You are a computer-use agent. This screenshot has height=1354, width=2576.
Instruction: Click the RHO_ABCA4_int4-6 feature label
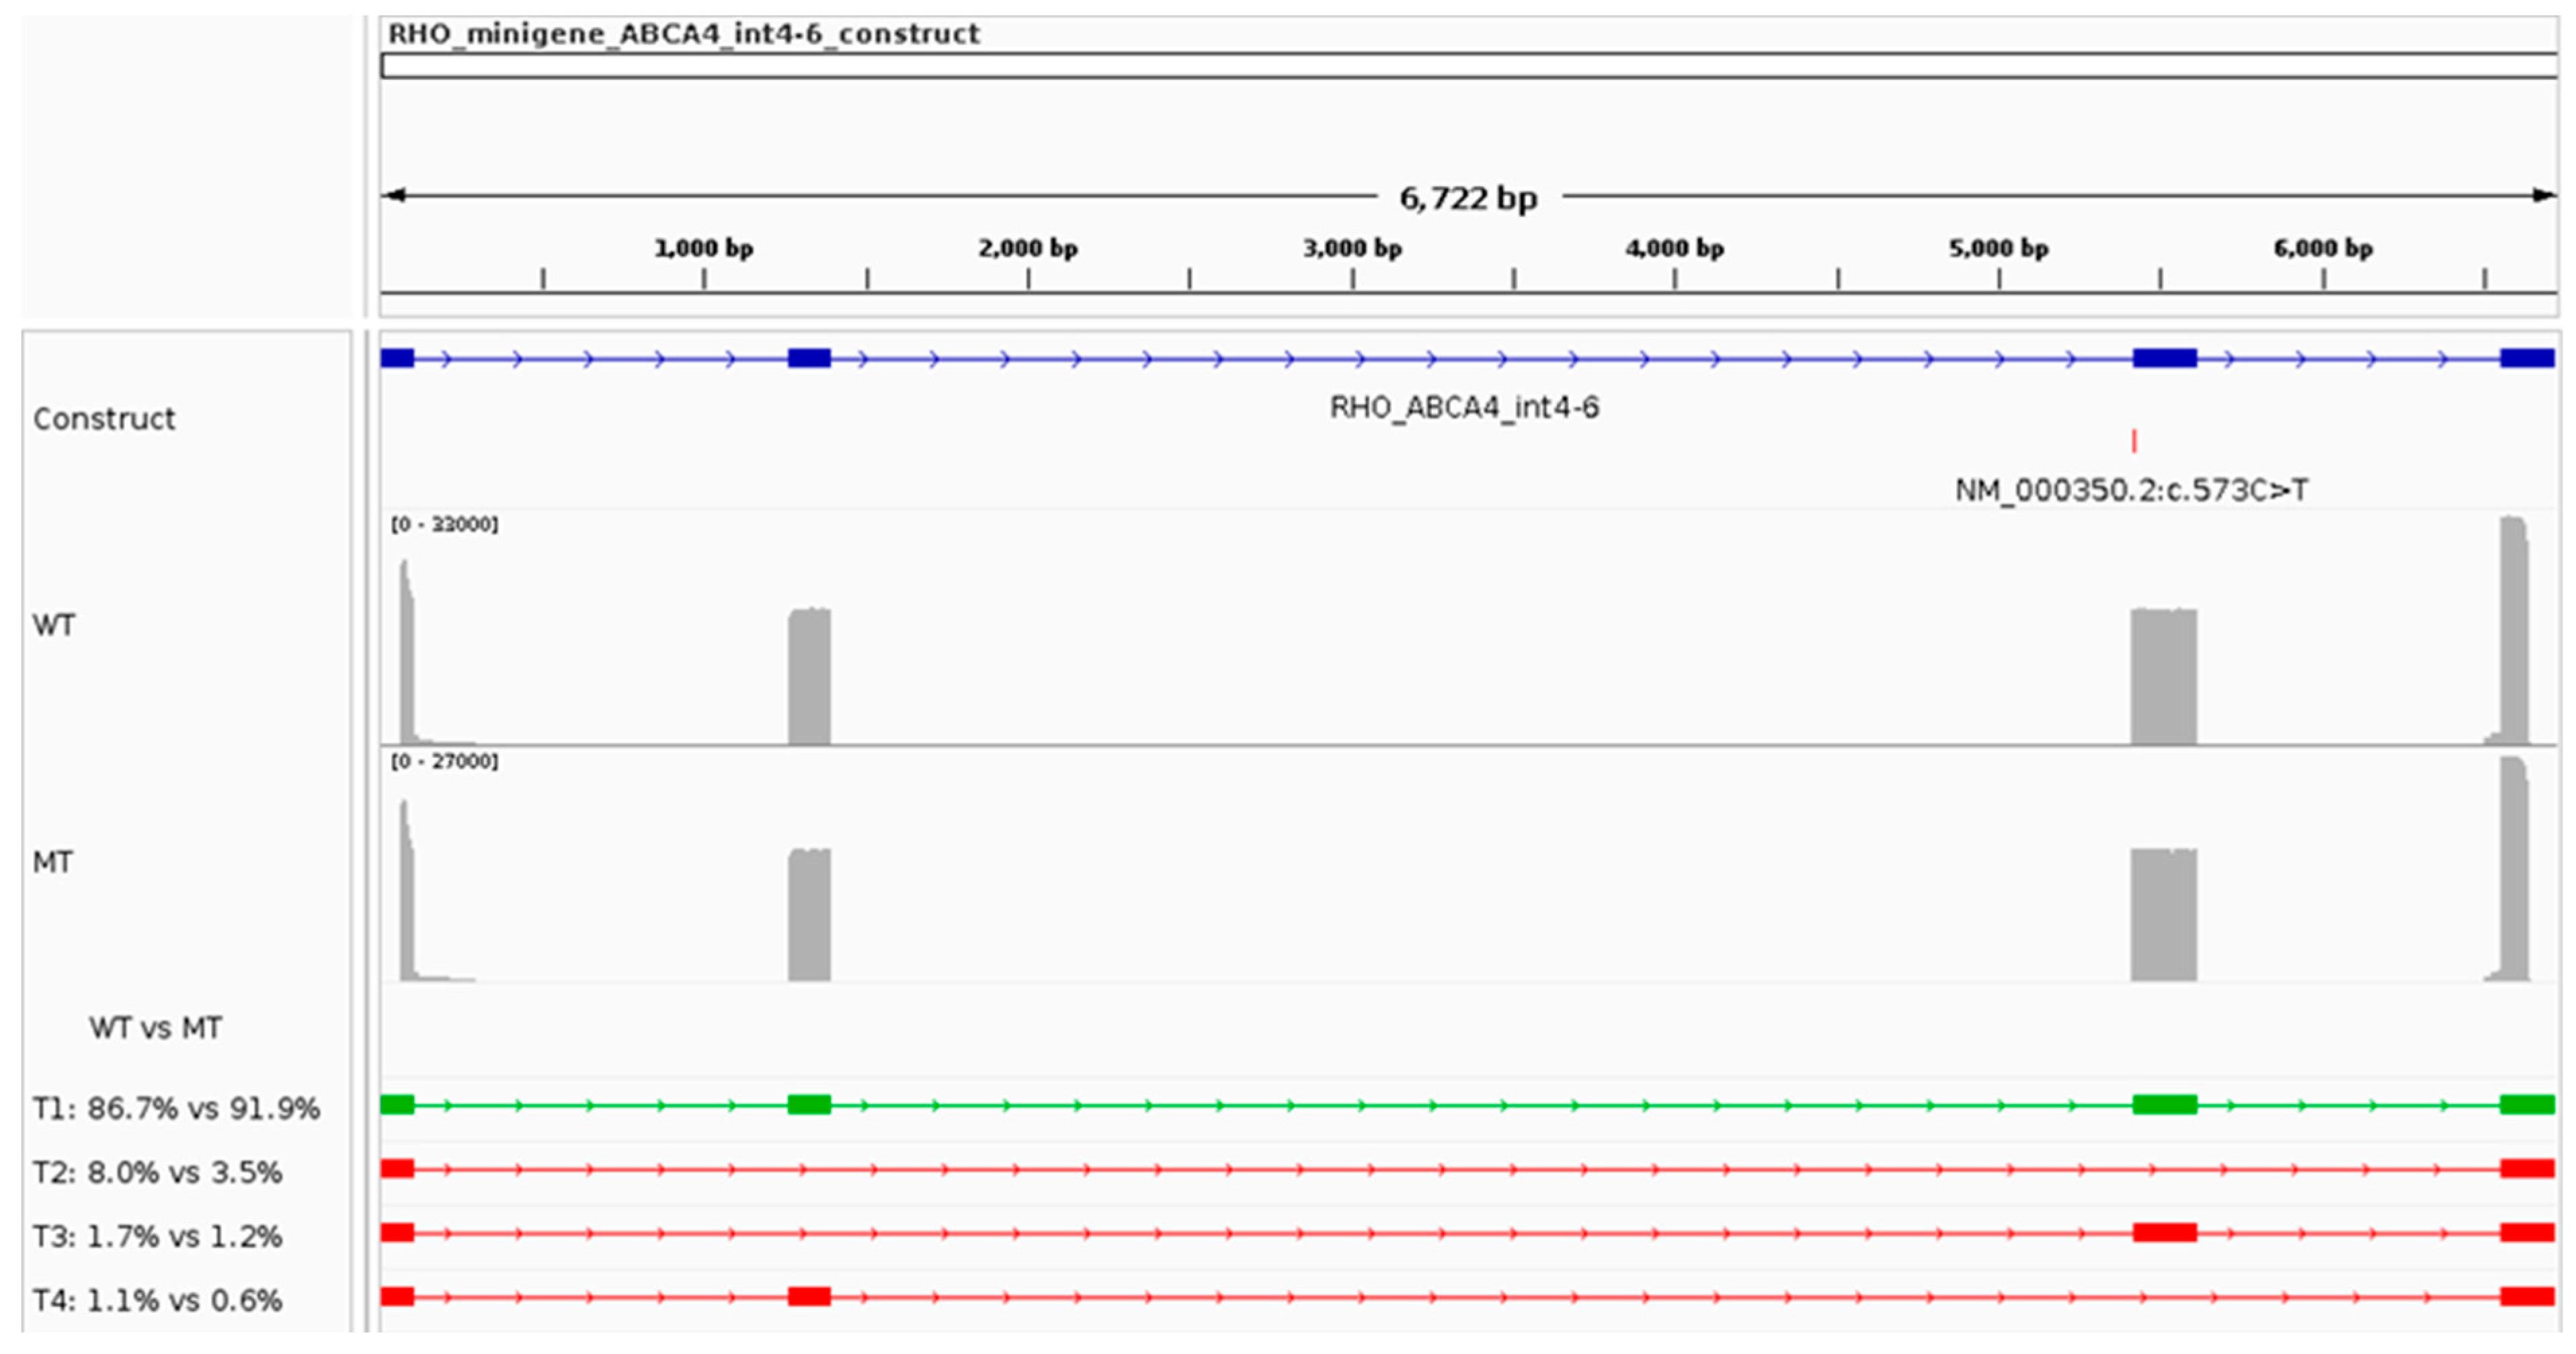pyautogui.click(x=1464, y=408)
